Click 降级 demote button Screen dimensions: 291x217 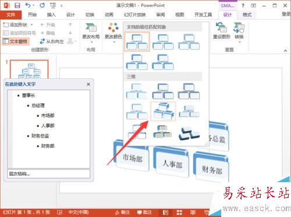tap(48, 33)
